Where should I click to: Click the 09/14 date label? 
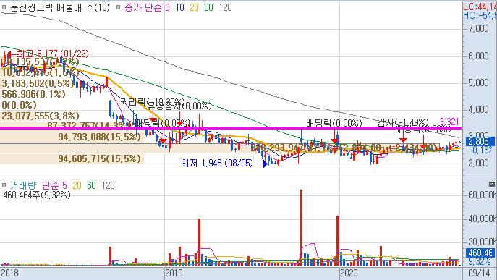tap(479, 273)
